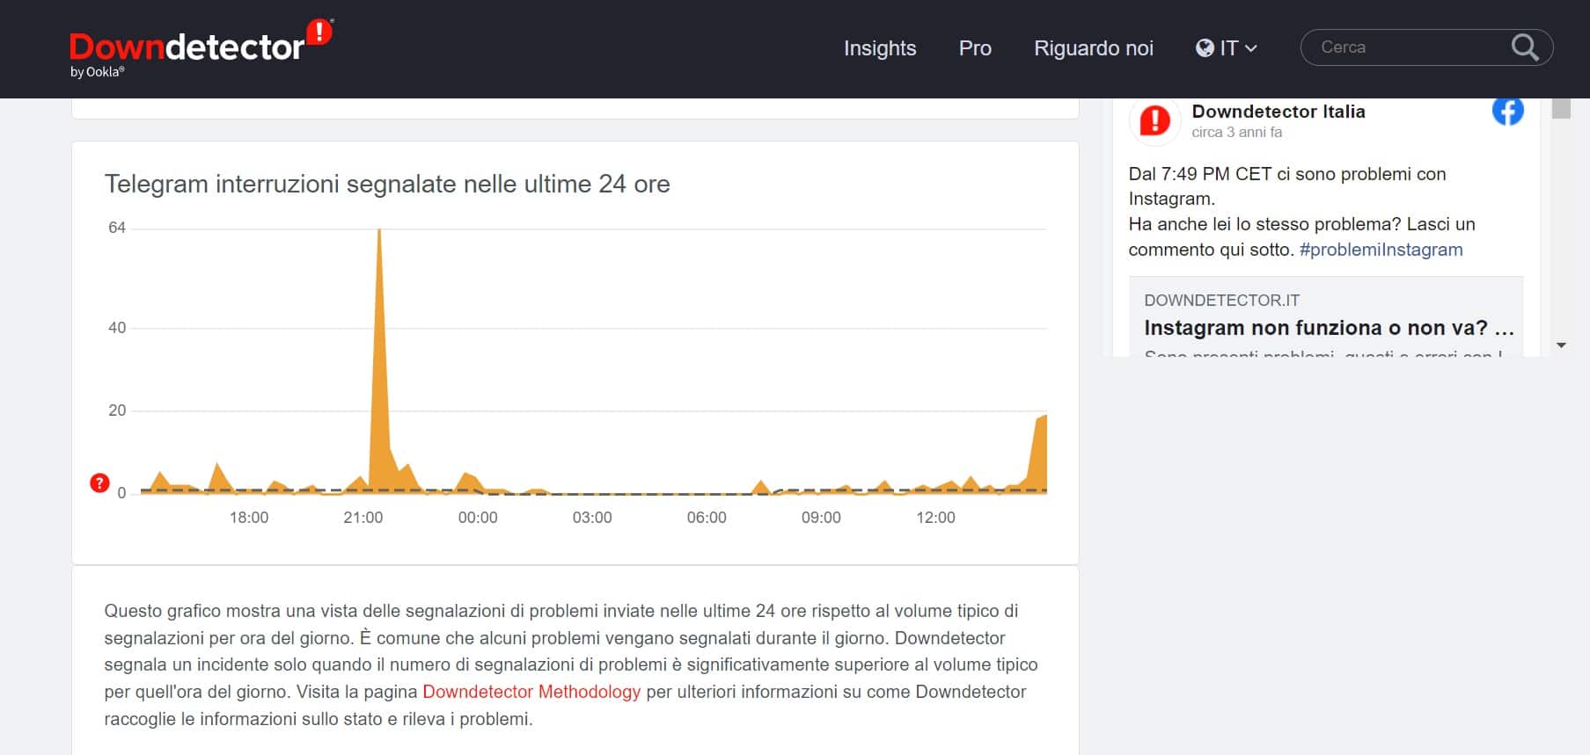Click the 'circa 3 anni fa' timestamp
The width and height of the screenshot is (1590, 755).
tap(1236, 133)
